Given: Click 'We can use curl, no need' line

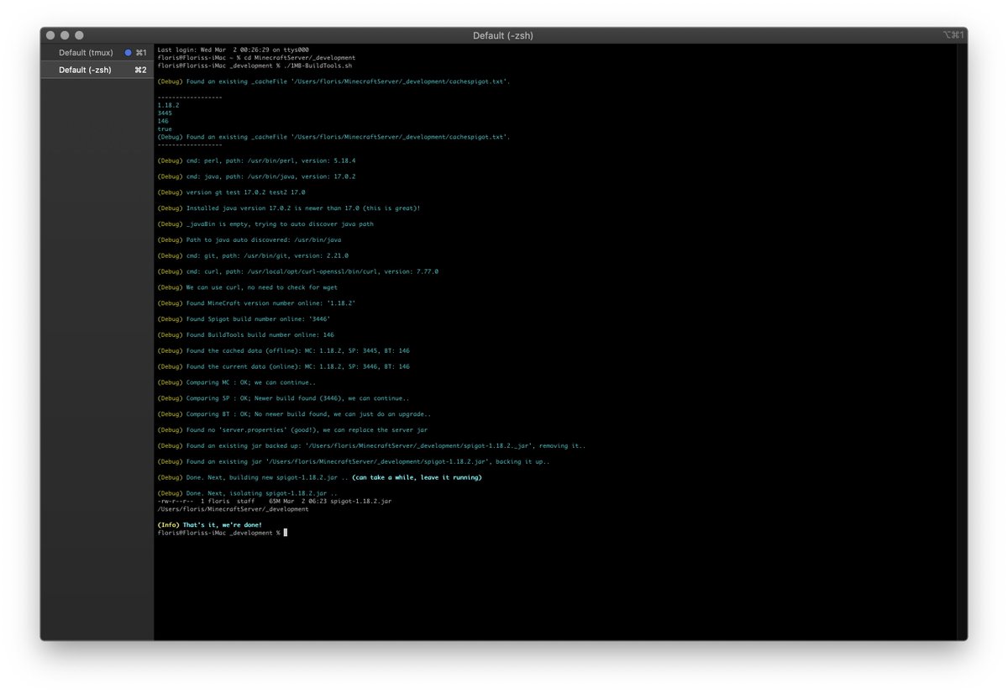Looking at the screenshot, I should tap(248, 287).
